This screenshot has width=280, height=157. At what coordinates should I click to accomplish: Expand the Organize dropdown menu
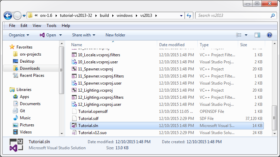[19, 35]
